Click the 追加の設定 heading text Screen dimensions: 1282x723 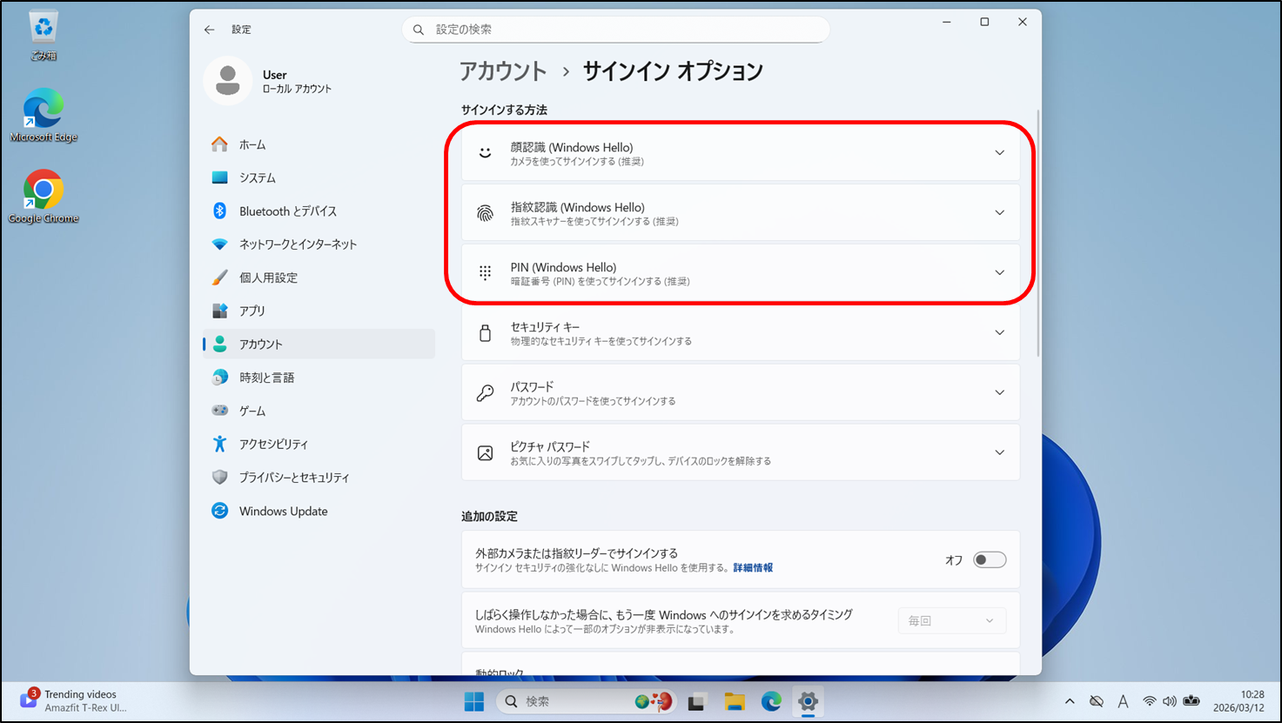489,517
